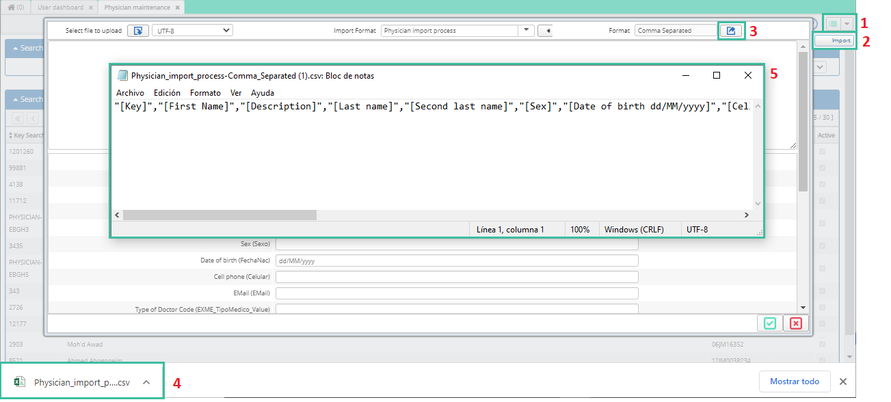The image size is (891, 402).
Task: Minimize the Notepad window
Action: click(x=685, y=75)
